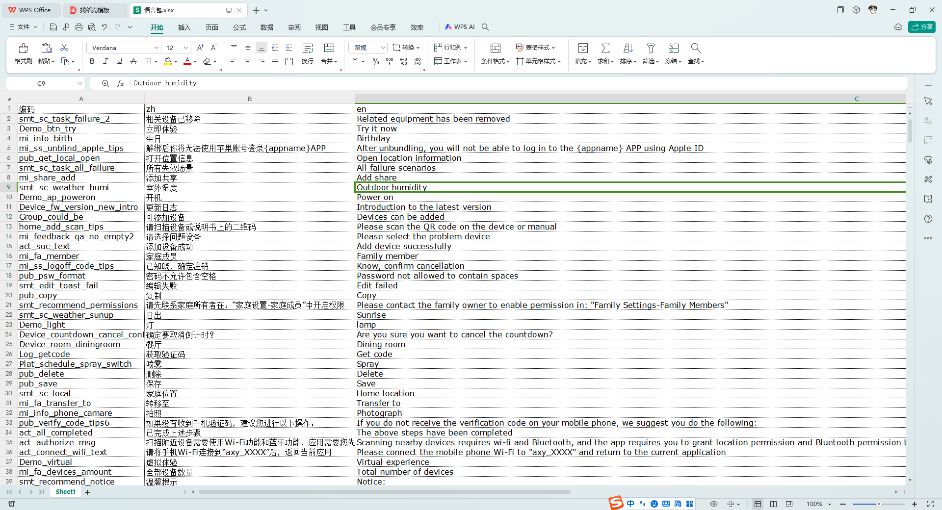Image resolution: width=942 pixels, height=510 pixels.
Task: Click the wrap text (换行) icon
Action: [308, 48]
